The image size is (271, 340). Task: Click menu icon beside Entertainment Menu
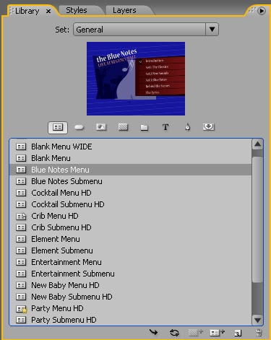[21, 262]
